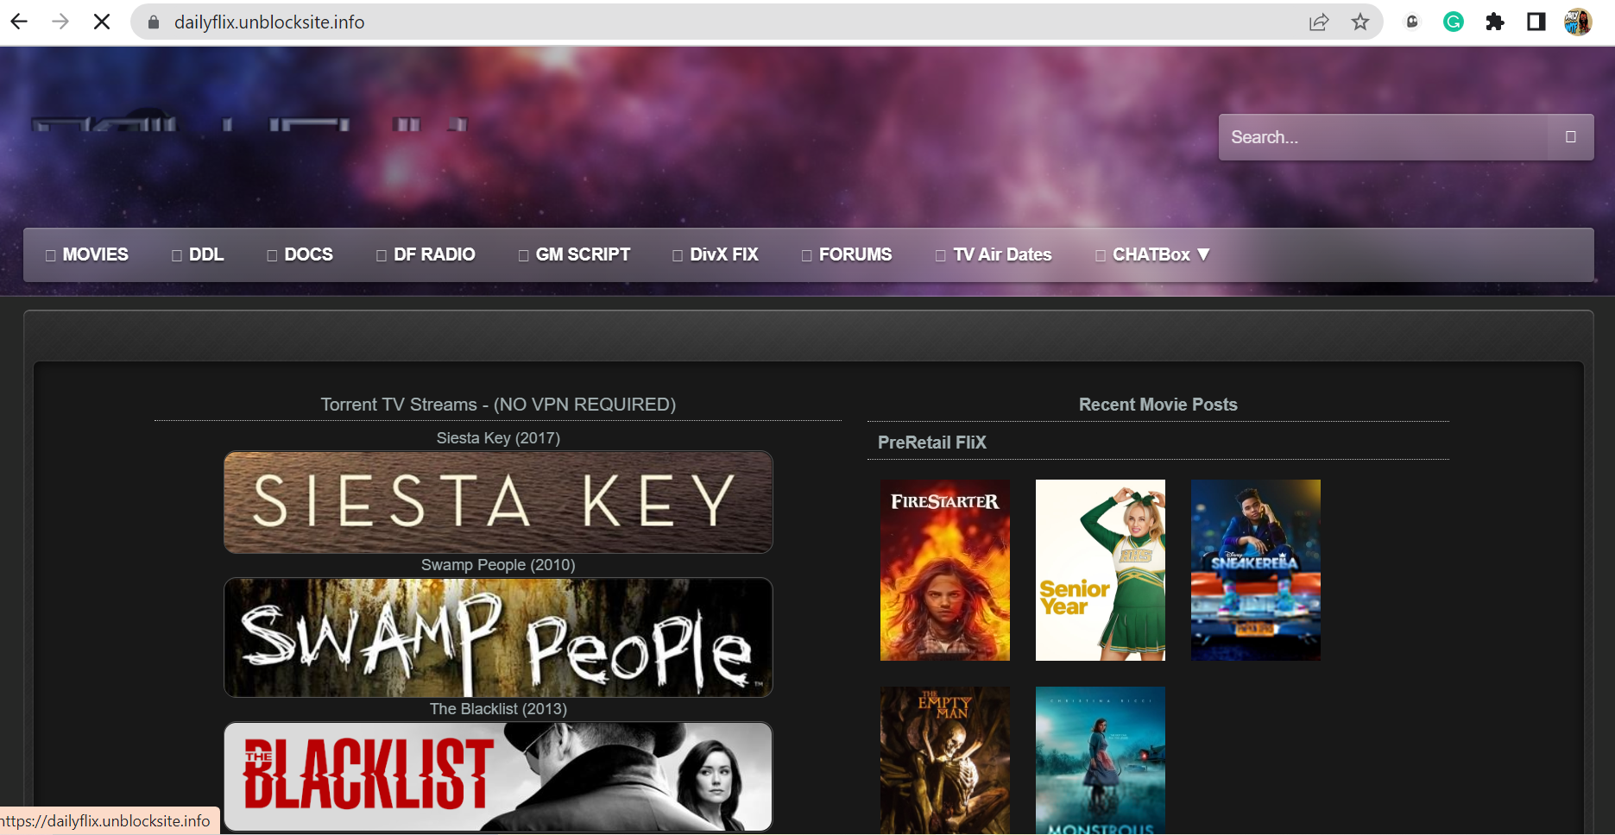Bookmark this page with the star icon
The width and height of the screenshot is (1615, 835).
pos(1360,22)
